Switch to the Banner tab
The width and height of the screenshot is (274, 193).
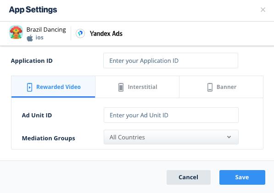(x=221, y=87)
